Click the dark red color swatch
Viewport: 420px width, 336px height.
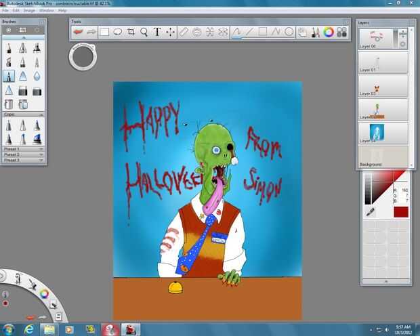400,212
